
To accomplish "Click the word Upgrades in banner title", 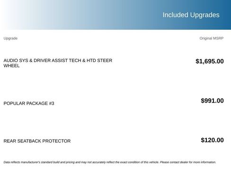I will (x=204, y=15).
